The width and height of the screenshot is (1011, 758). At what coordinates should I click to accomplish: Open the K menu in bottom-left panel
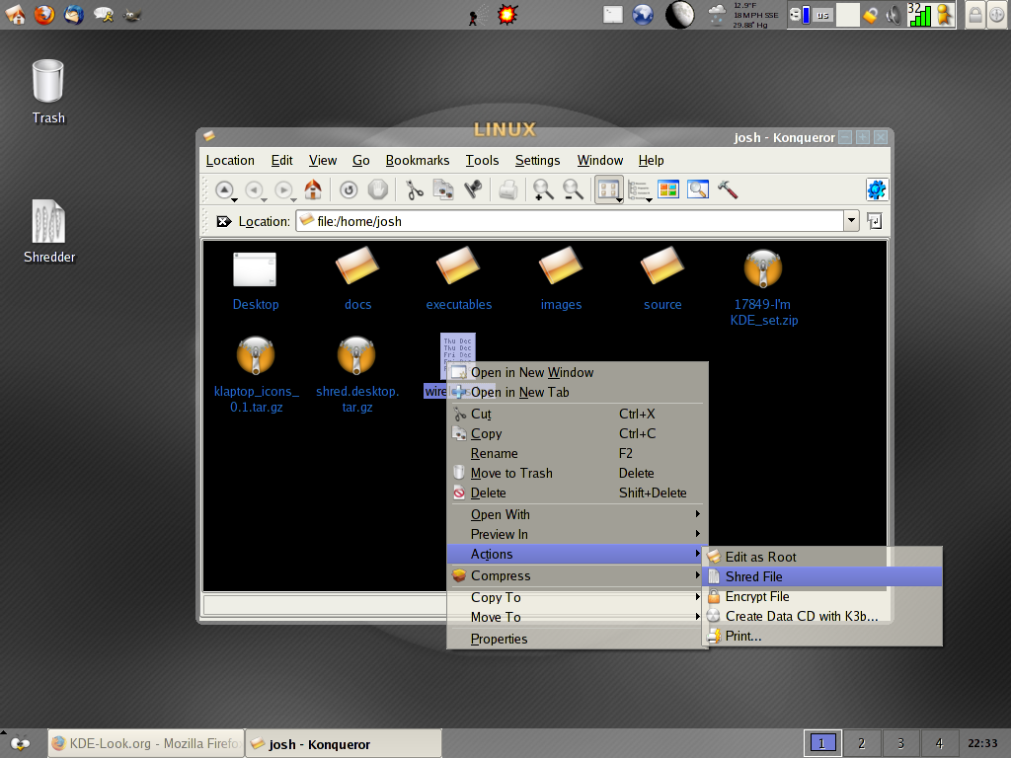(x=21, y=743)
